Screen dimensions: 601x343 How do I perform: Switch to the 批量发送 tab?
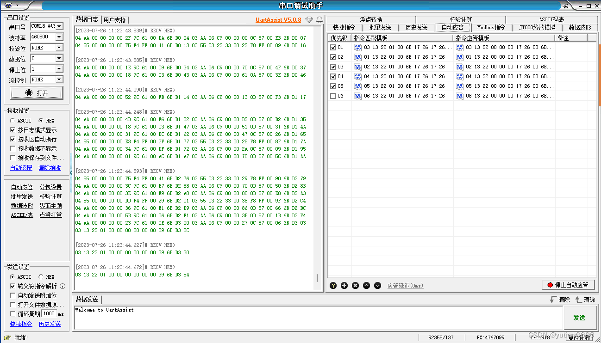coord(380,27)
